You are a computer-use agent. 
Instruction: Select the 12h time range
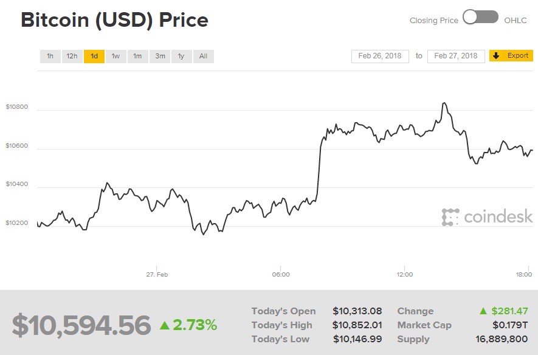coord(72,56)
